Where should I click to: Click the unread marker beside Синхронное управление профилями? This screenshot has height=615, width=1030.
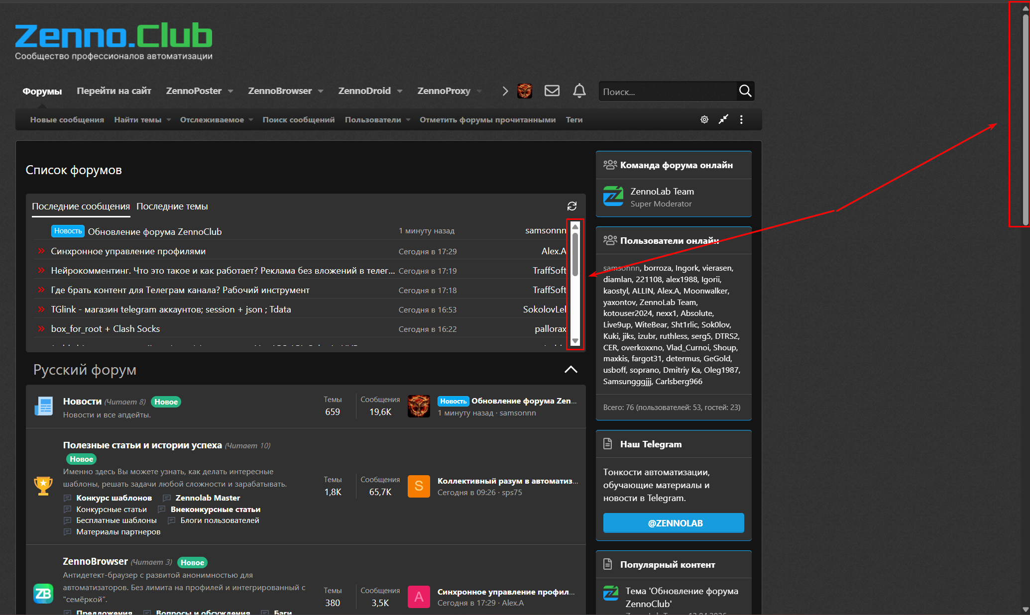(41, 251)
